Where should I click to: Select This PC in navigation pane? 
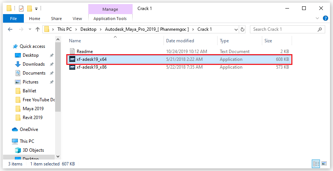click(x=27, y=141)
